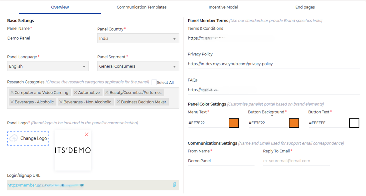
Task: Focus the Reply To Email field
Action: [296, 161]
